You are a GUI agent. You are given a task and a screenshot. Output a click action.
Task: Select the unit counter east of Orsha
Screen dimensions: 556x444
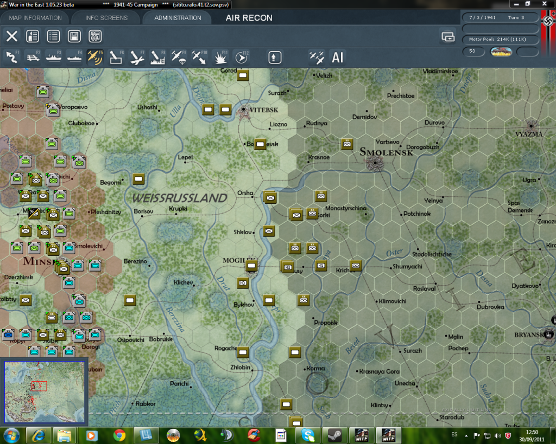(x=270, y=198)
